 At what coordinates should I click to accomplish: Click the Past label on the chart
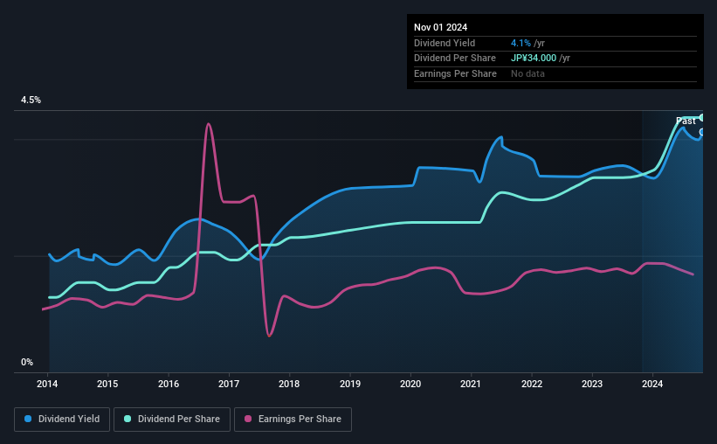pos(686,121)
